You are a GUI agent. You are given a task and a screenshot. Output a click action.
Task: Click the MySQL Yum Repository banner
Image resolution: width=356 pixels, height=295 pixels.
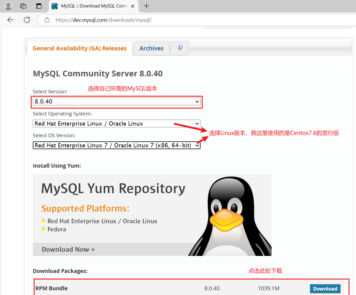152,215
